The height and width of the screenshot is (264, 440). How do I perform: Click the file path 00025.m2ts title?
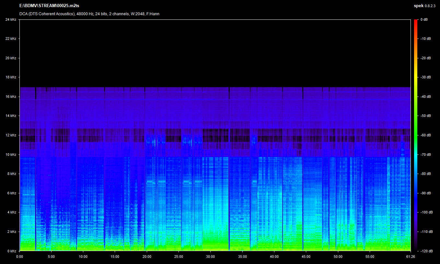(x=49, y=6)
